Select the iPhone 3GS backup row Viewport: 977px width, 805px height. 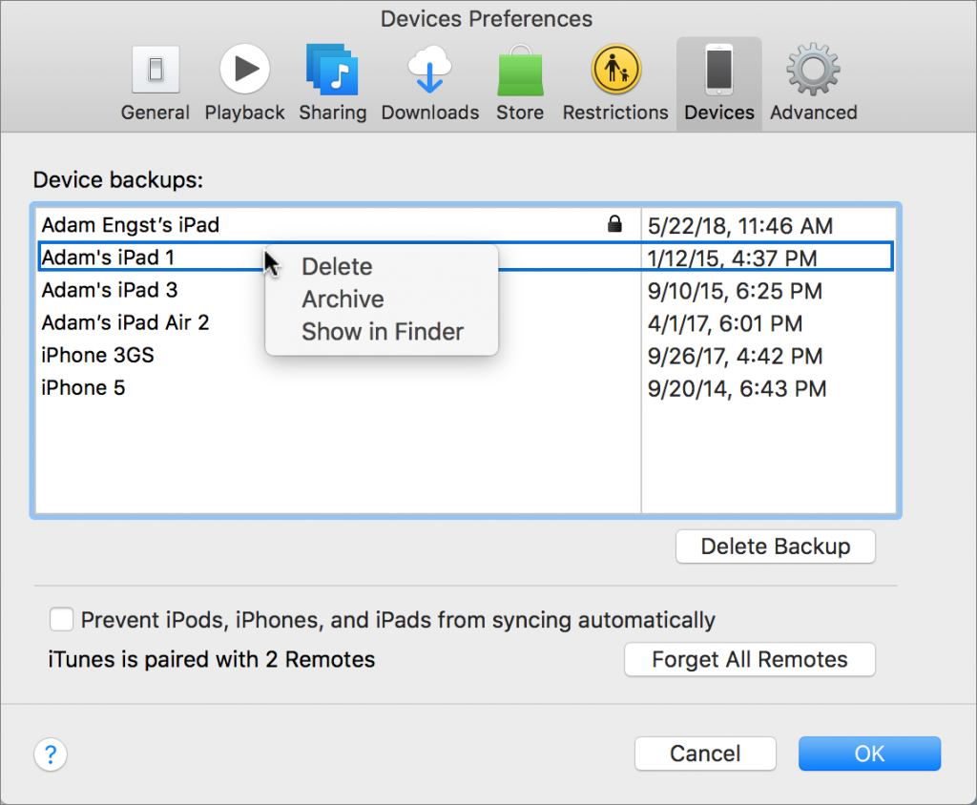(x=466, y=355)
